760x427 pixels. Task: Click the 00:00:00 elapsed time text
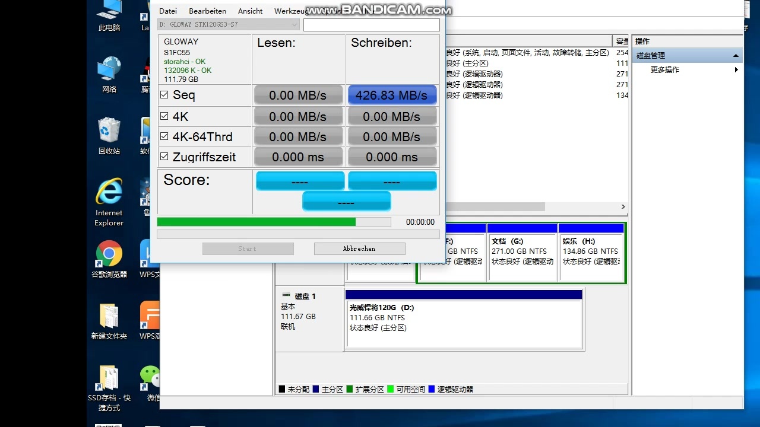click(x=420, y=222)
